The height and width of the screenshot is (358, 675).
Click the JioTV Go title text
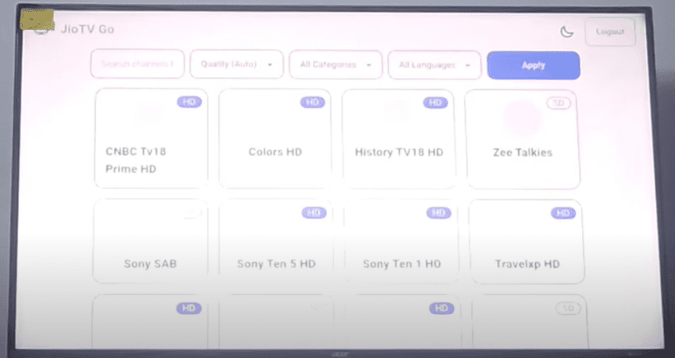(x=87, y=29)
